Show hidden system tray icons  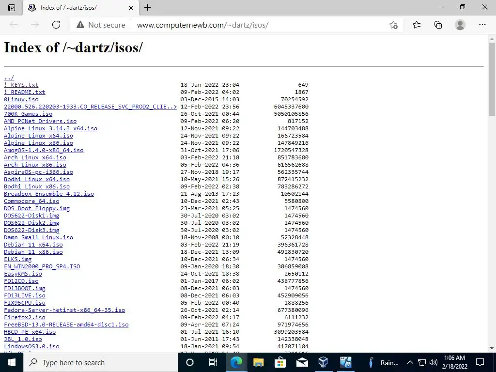pyautogui.click(x=410, y=362)
